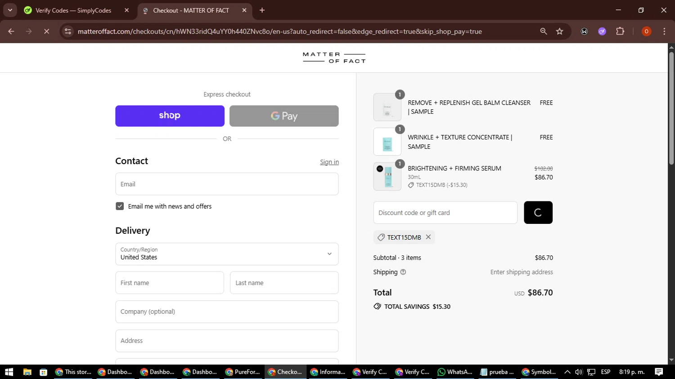Switch to the This stor... Chrome taskbar window
The height and width of the screenshot is (379, 675).
tap(73, 372)
